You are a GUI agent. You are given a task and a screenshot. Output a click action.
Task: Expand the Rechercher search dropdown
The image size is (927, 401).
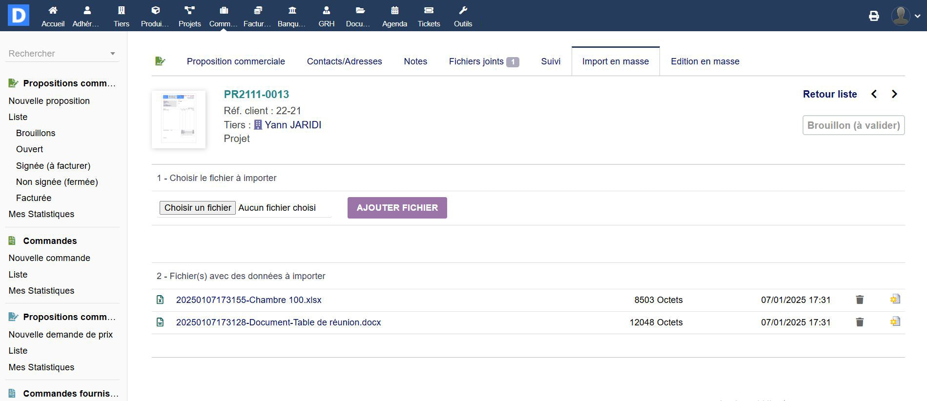112,54
